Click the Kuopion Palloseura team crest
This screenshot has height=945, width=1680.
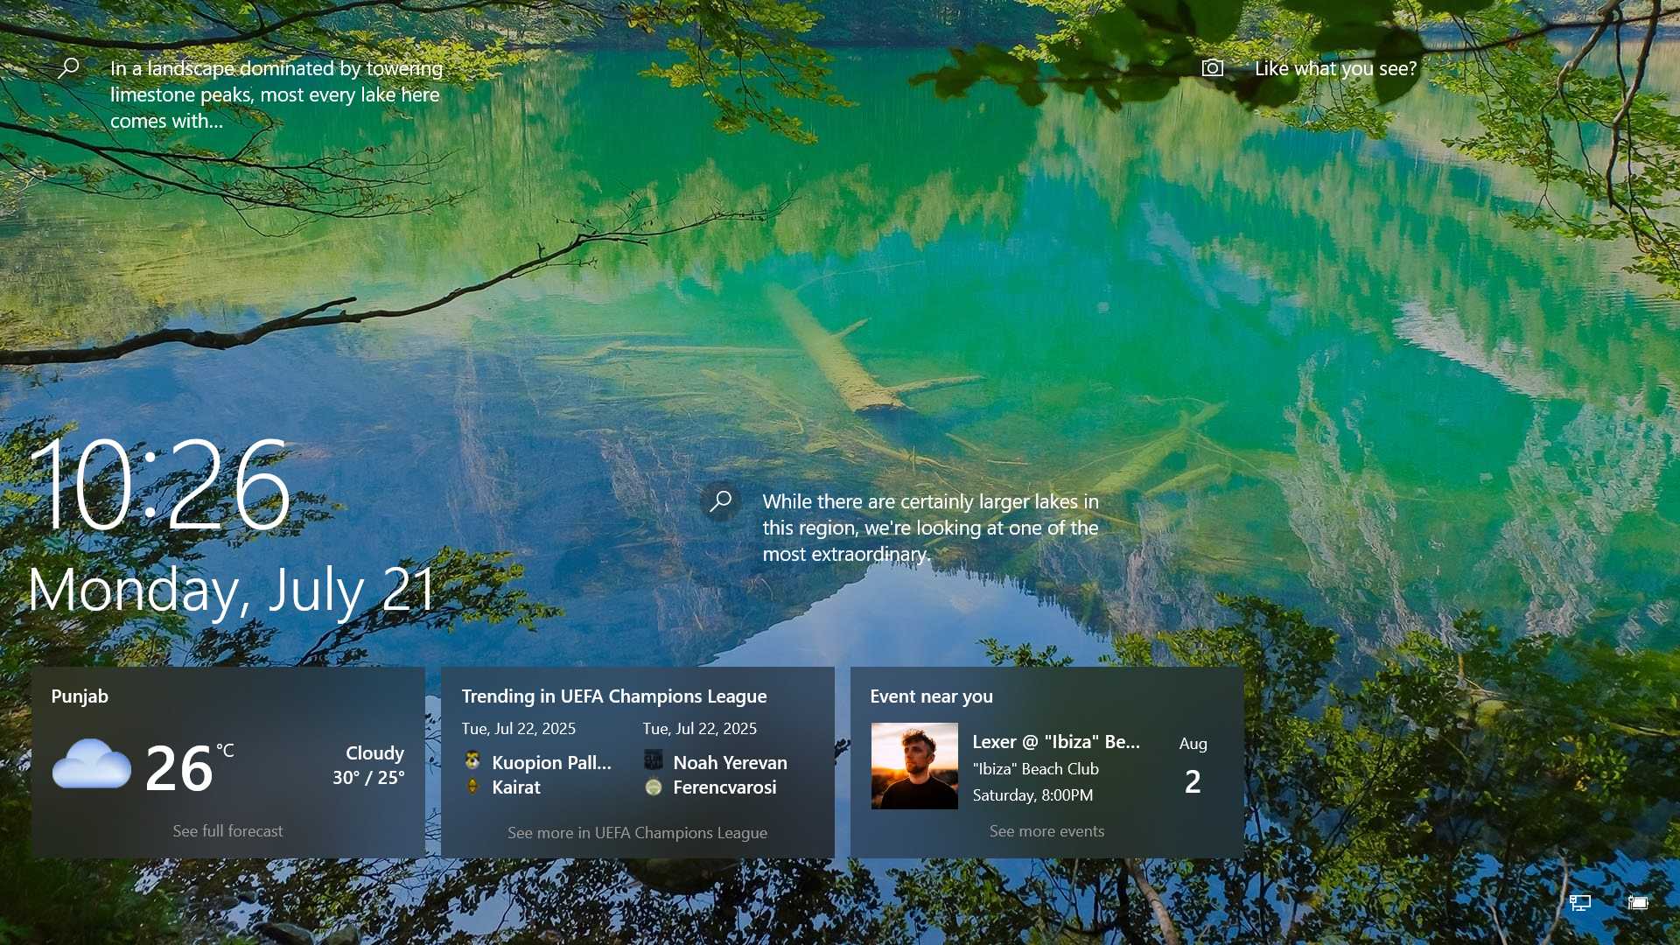tap(472, 760)
